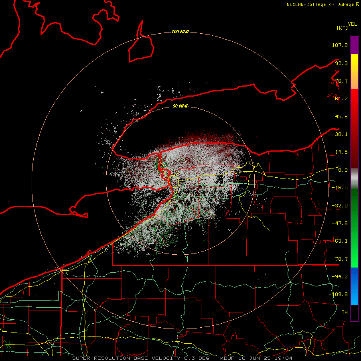Click the -63.1 velocity scale value
The width and height of the screenshot is (361, 361).
pyautogui.click(x=340, y=241)
